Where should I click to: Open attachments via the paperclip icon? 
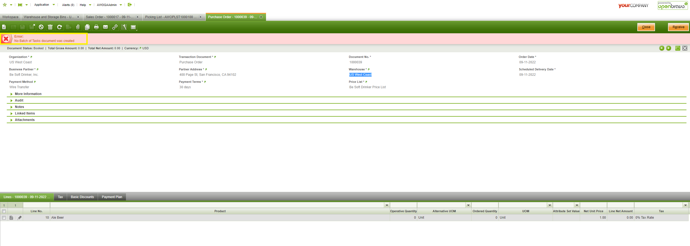click(78, 27)
